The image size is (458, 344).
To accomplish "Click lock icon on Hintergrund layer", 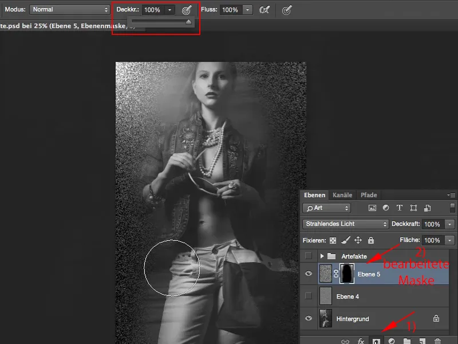I will point(436,318).
